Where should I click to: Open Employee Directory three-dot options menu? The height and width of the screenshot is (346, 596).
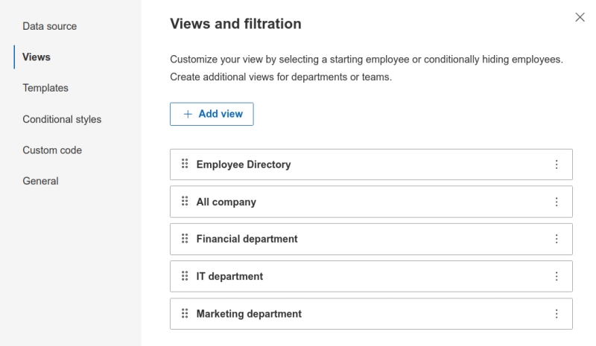click(557, 164)
